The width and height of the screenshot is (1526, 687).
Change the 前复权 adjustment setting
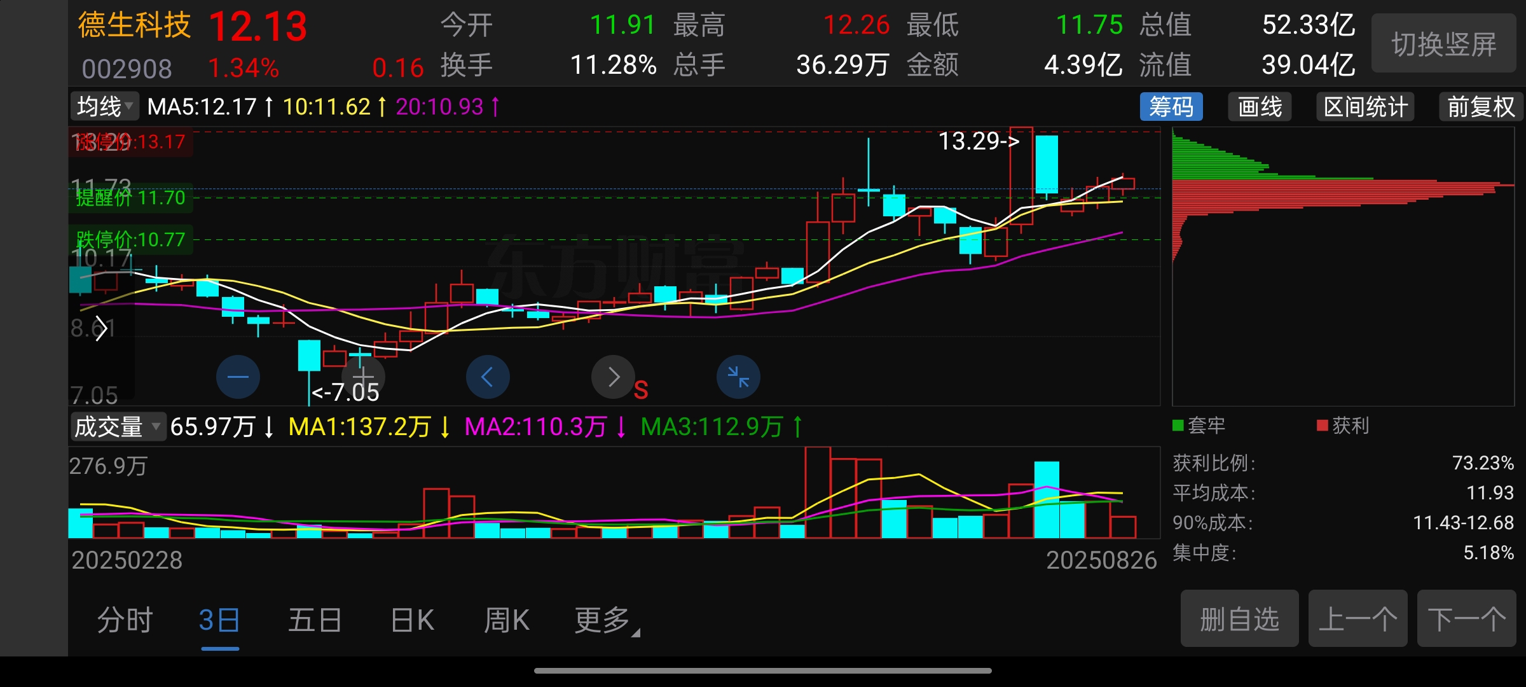[x=1481, y=107]
